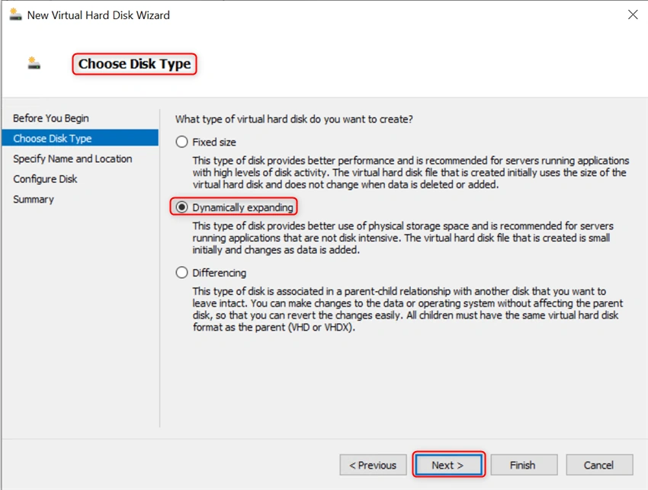
Task: Click the wizard title bar disk icon
Action: pos(15,15)
